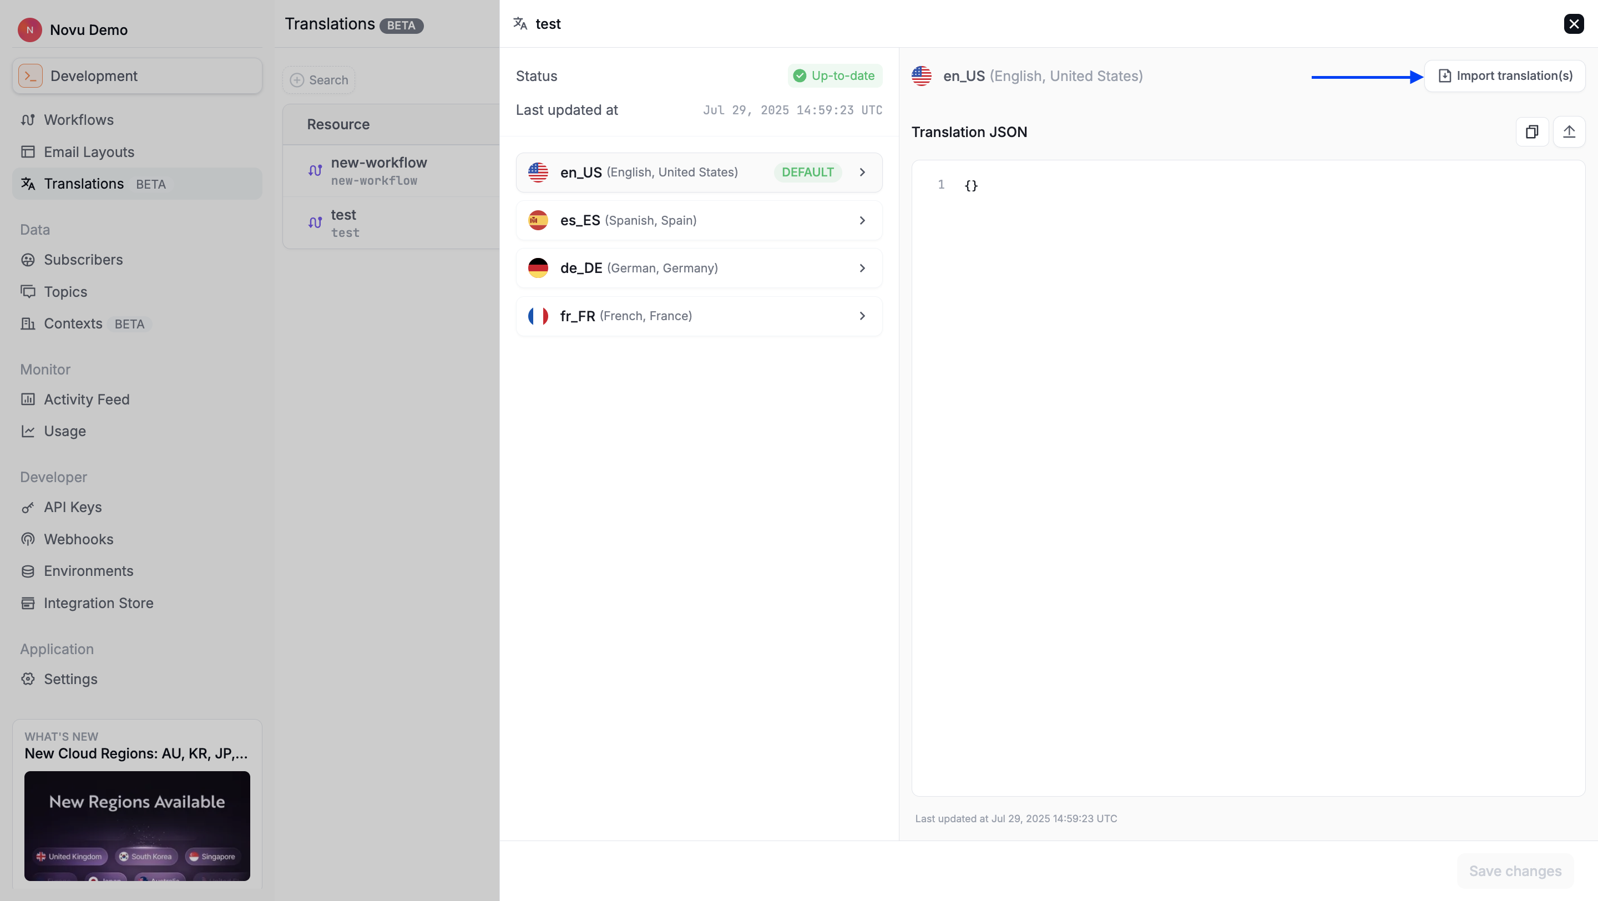Screen dimensions: 1598x901
Task: Click the Activity Feed icon
Action: 28,399
